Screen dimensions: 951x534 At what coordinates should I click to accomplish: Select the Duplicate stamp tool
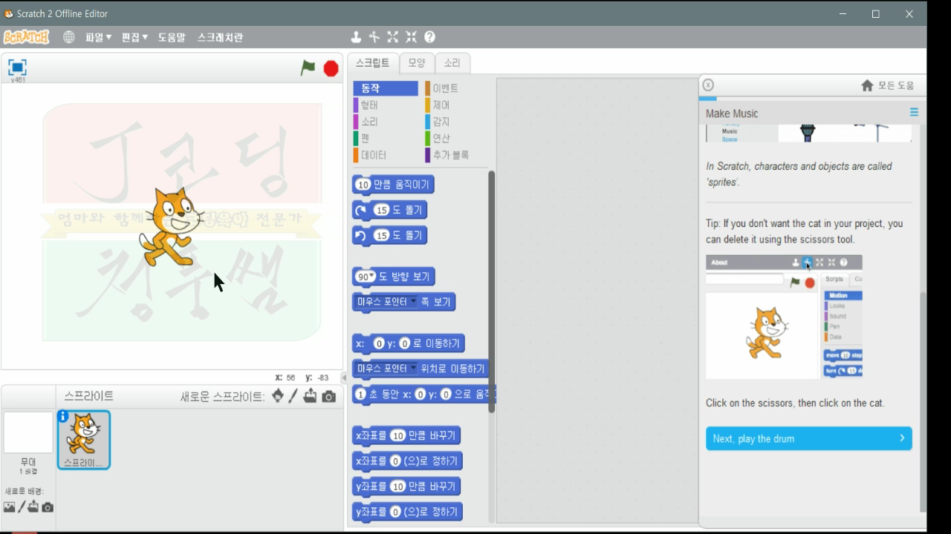pyautogui.click(x=356, y=37)
